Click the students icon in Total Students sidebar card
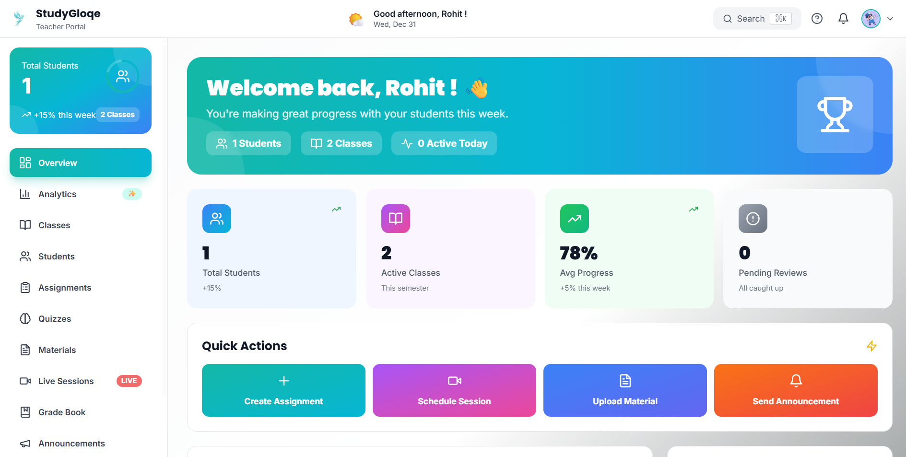The height and width of the screenshot is (457, 906). (123, 76)
